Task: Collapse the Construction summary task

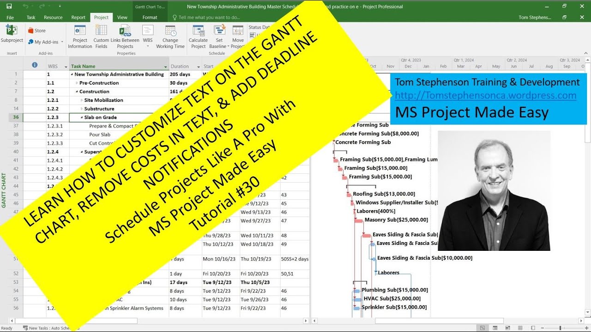Action: tap(77, 92)
